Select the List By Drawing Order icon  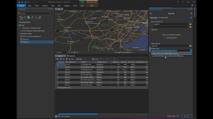point(21,17)
